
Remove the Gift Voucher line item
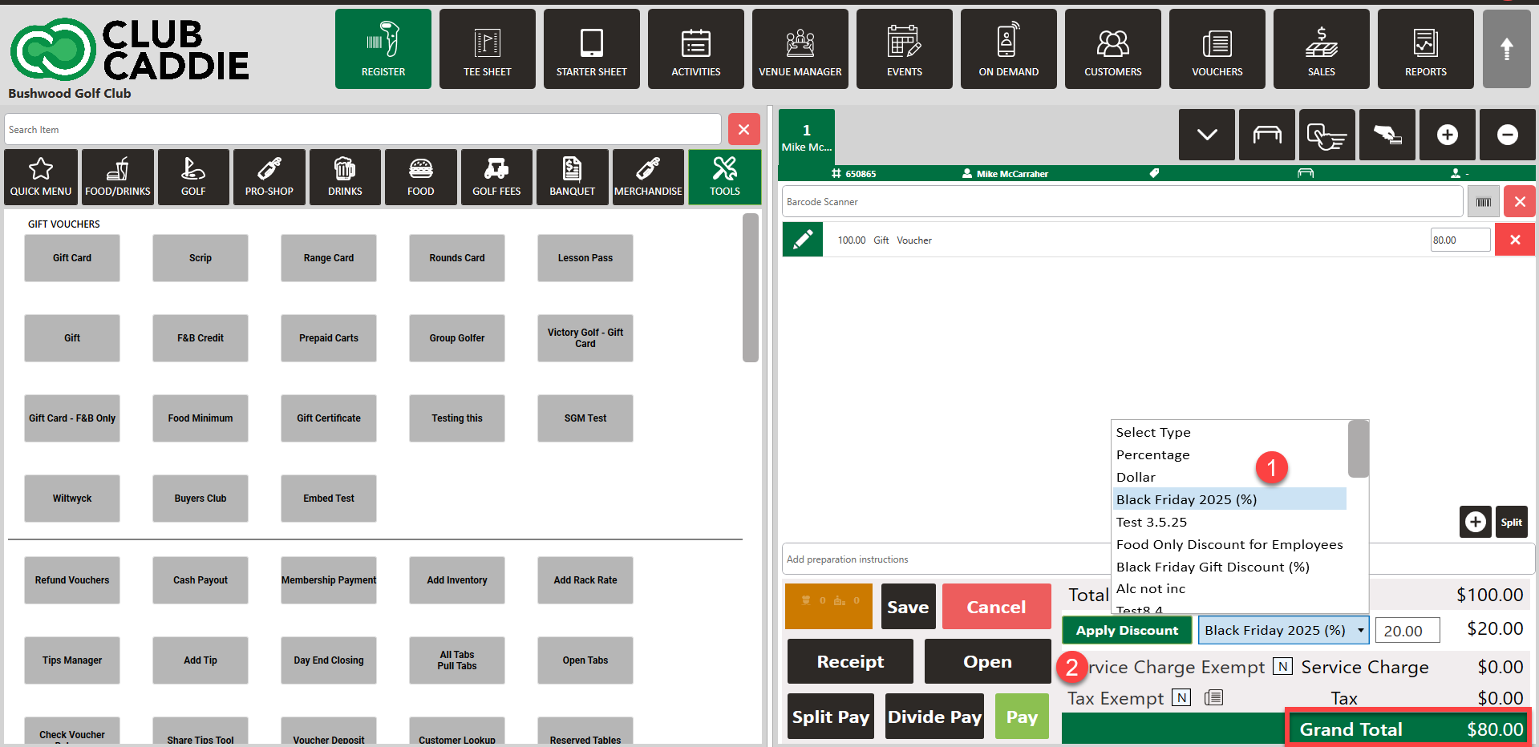pyautogui.click(x=1514, y=240)
